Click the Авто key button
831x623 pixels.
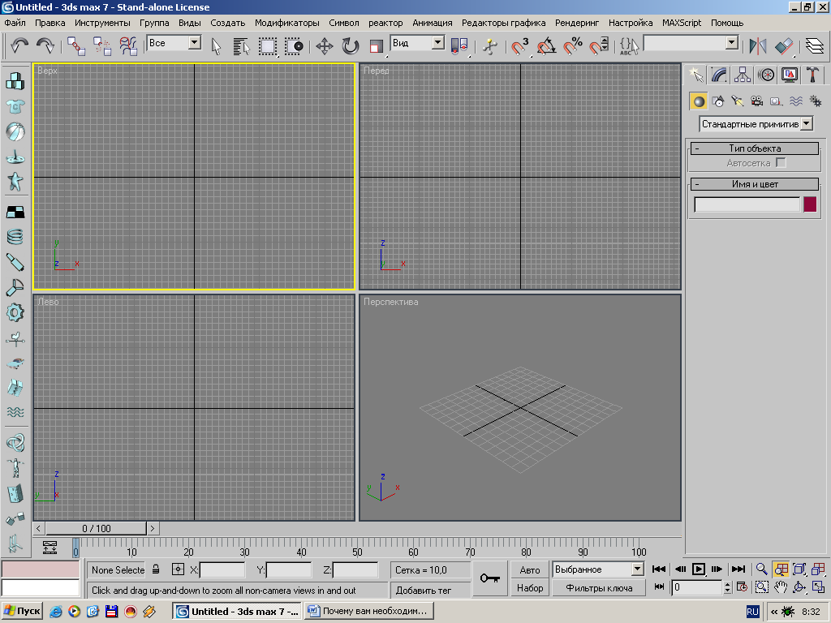[x=529, y=569]
